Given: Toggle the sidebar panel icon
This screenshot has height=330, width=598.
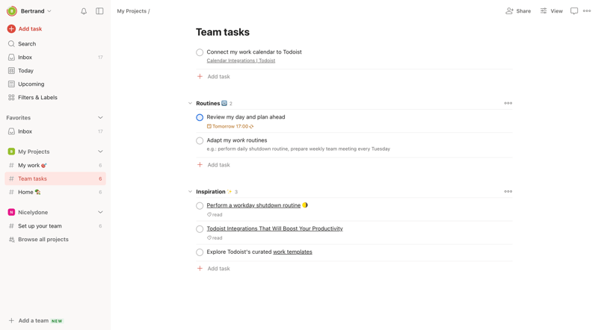Looking at the screenshot, I should coord(99,11).
